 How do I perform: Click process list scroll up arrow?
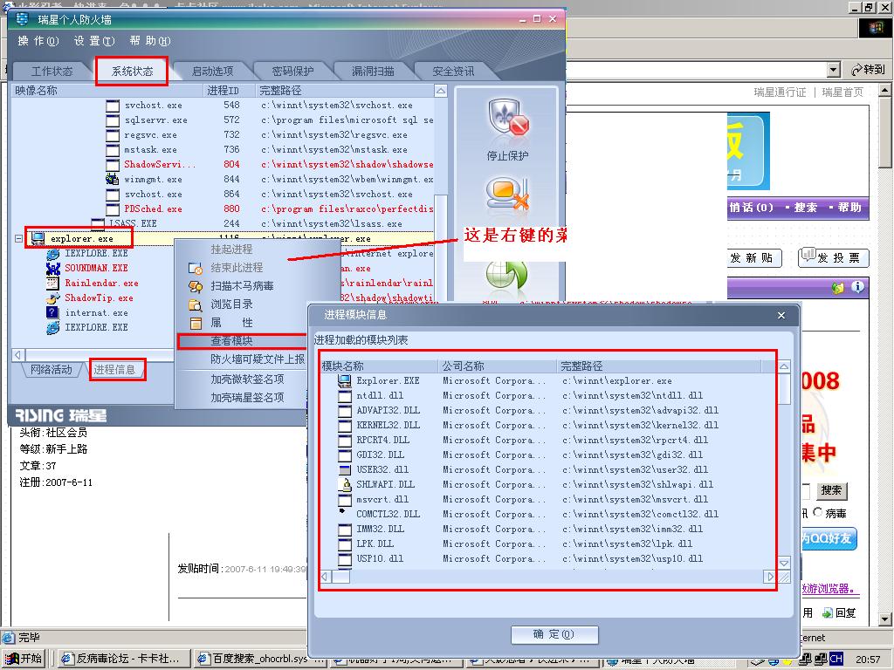(x=441, y=91)
